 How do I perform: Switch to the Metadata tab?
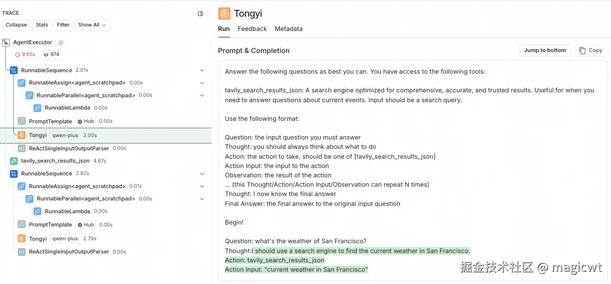(289, 29)
